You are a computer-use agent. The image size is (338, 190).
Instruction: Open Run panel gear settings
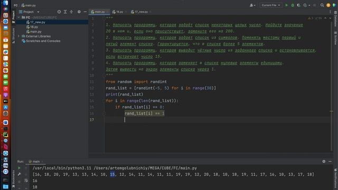click(x=324, y=161)
